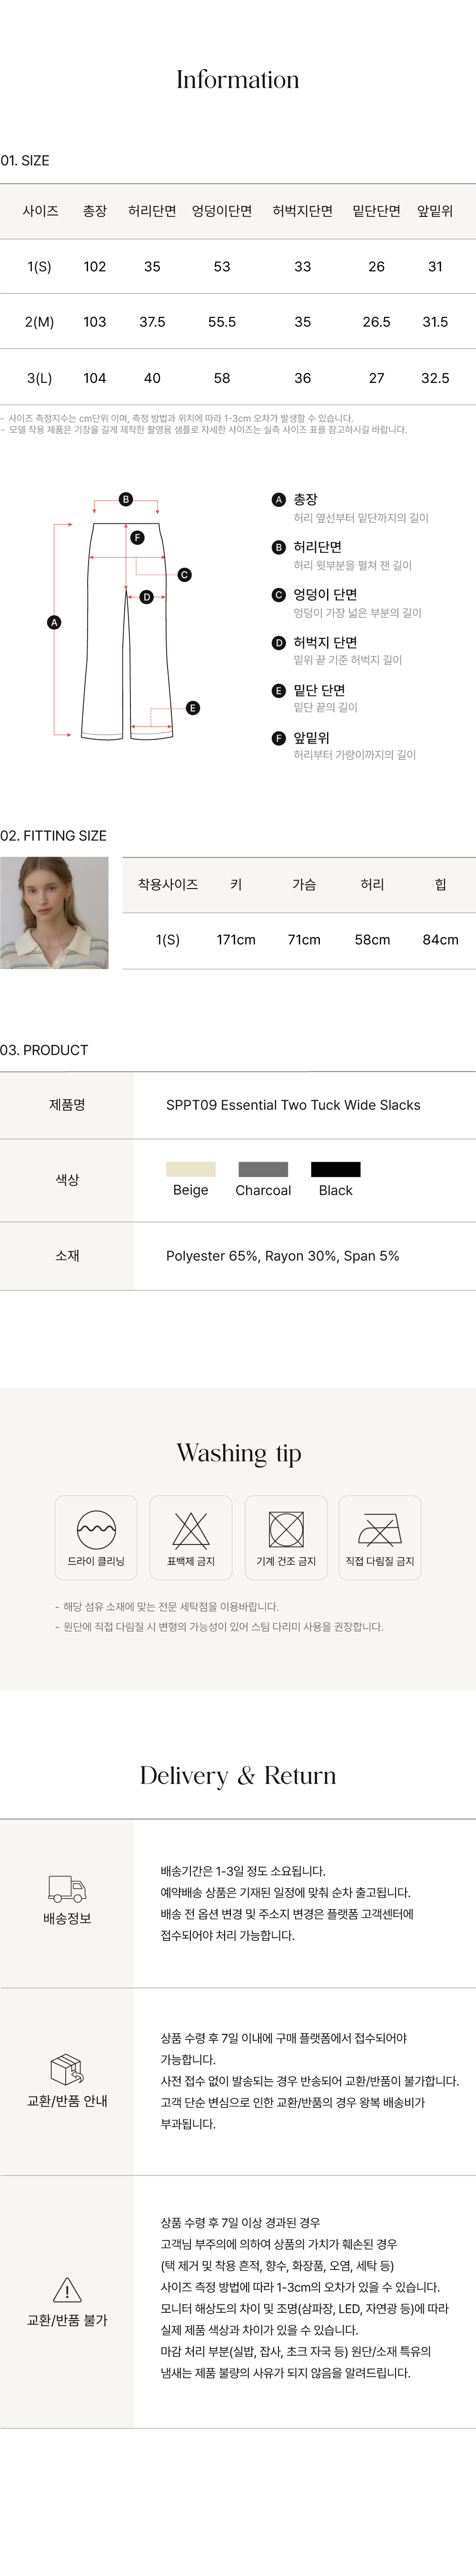Click the model fitting photo thumbnail
The height and width of the screenshot is (2576, 476).
coord(54,912)
